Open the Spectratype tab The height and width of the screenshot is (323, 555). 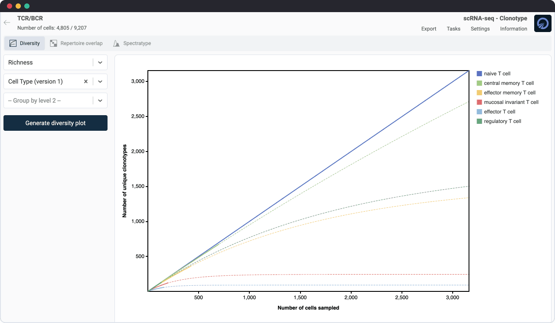(x=137, y=43)
